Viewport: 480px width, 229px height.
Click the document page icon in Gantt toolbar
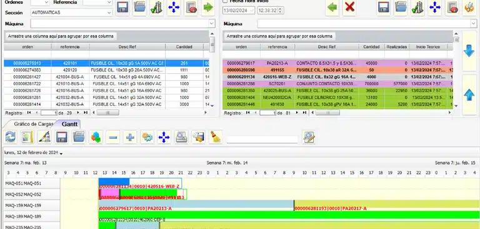27,137
